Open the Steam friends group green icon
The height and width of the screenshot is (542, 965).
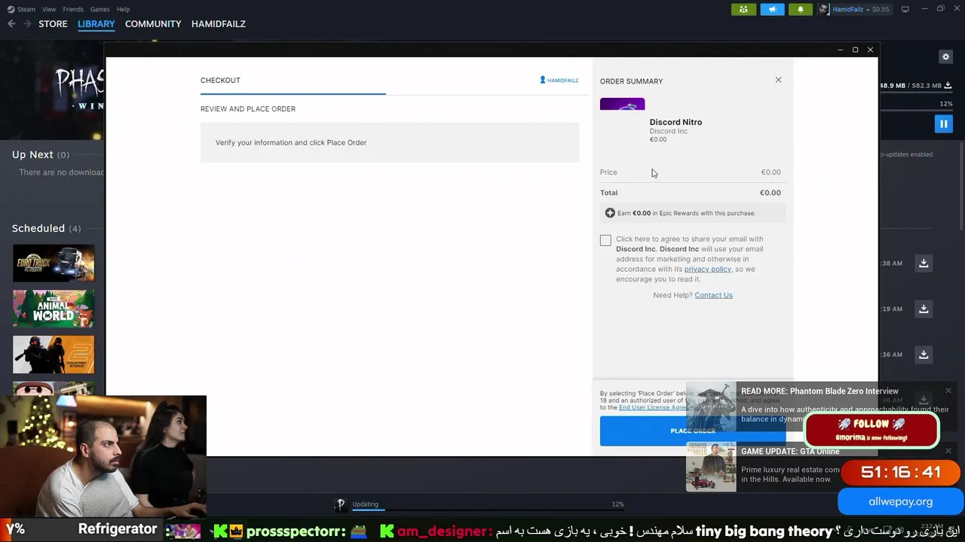[743, 9]
